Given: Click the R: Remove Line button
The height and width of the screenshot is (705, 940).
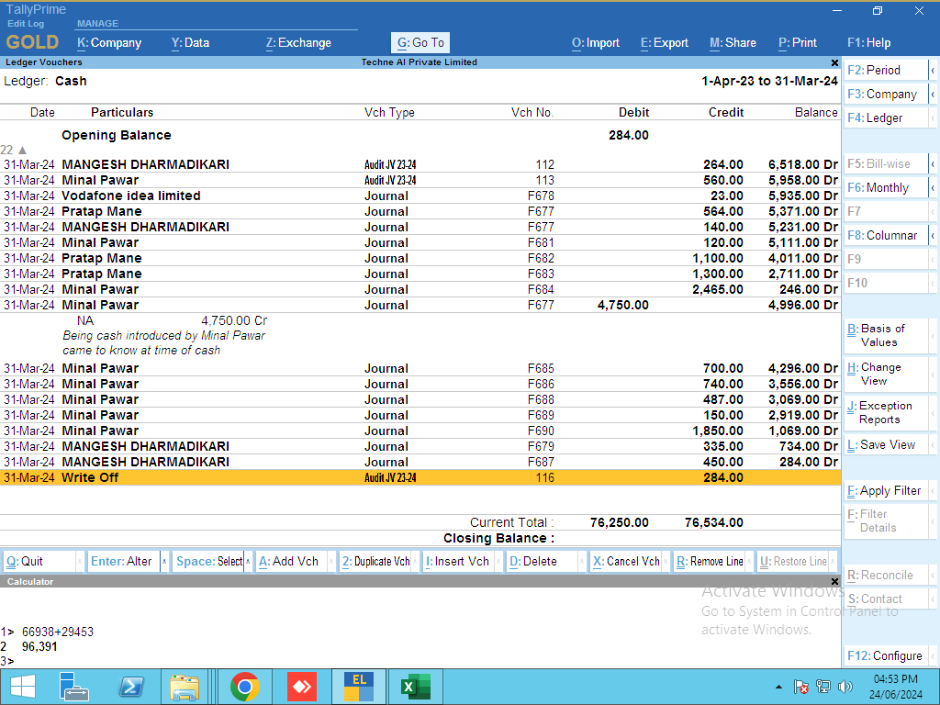Looking at the screenshot, I should tap(710, 562).
